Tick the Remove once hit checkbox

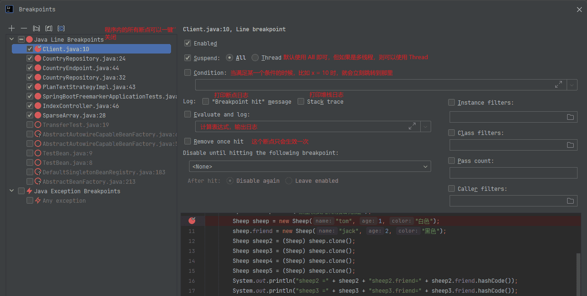pos(188,141)
